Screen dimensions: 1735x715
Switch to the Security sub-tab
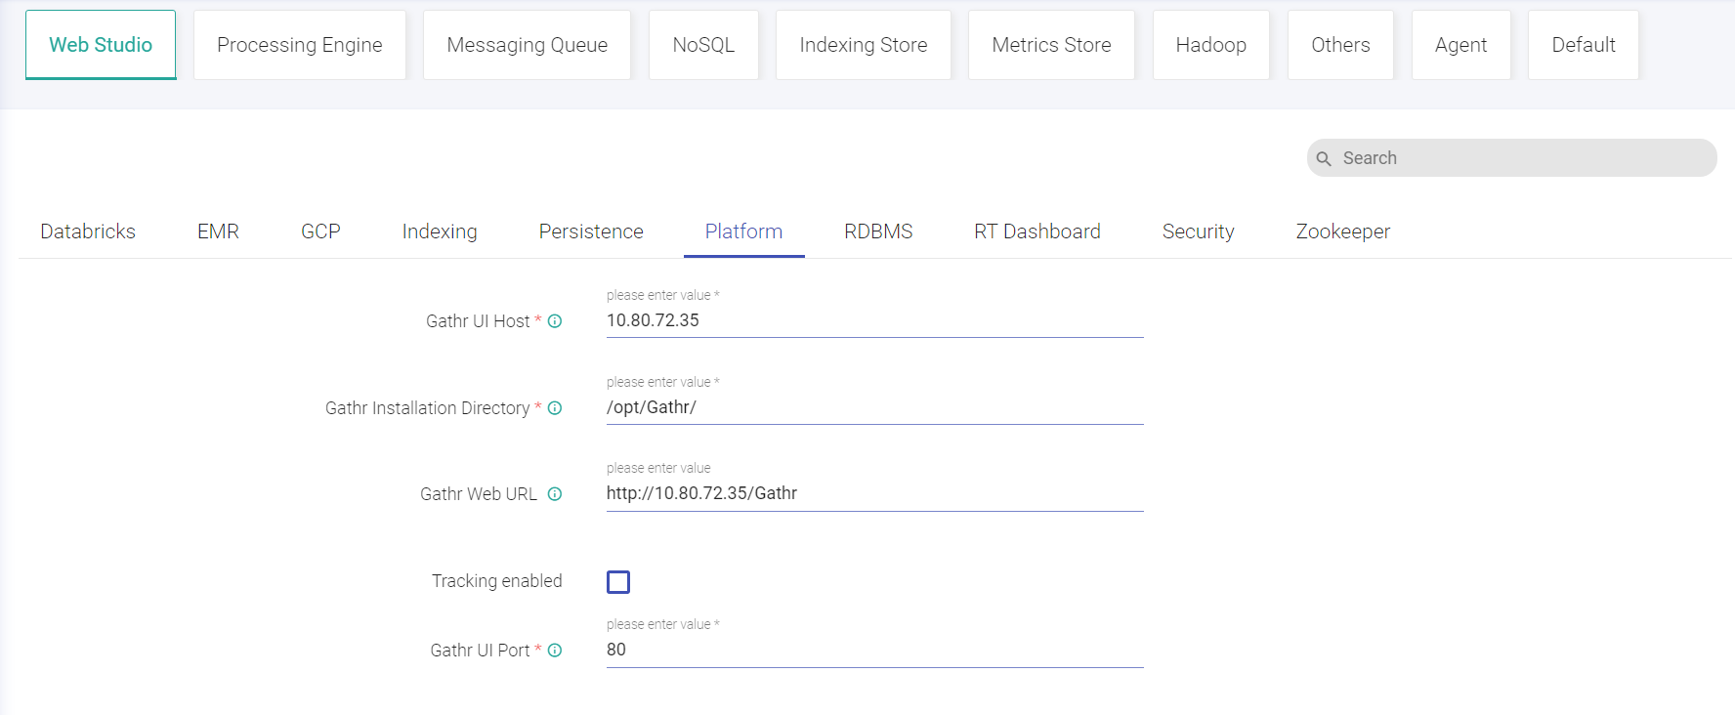(x=1198, y=231)
